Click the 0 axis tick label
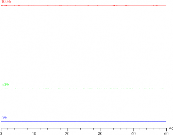 pos(1,134)
